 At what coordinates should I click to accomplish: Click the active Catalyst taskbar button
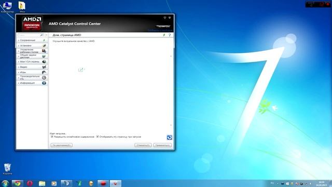(115, 183)
